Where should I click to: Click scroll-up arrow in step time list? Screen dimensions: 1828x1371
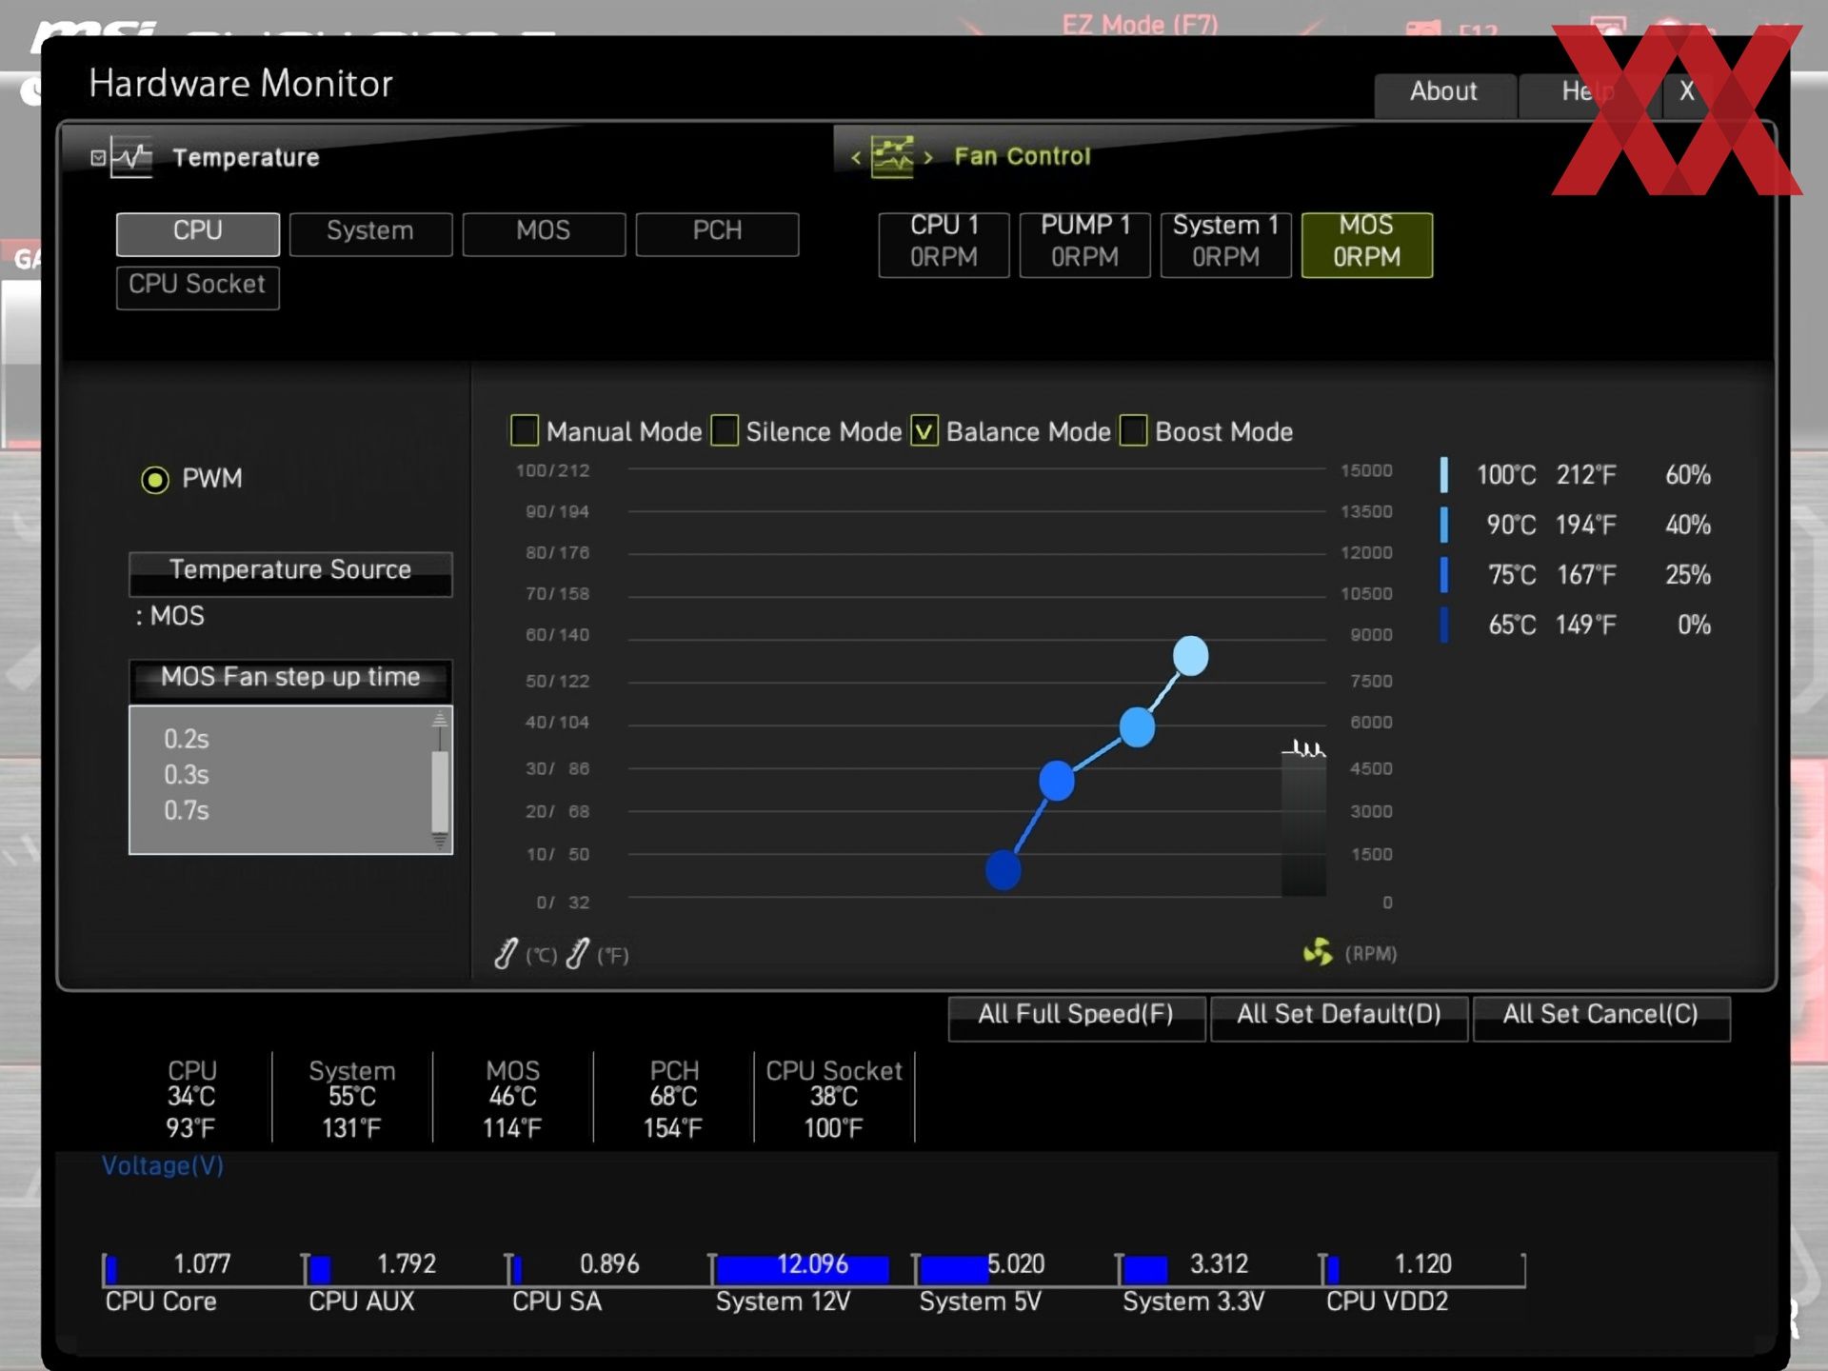coord(440,720)
